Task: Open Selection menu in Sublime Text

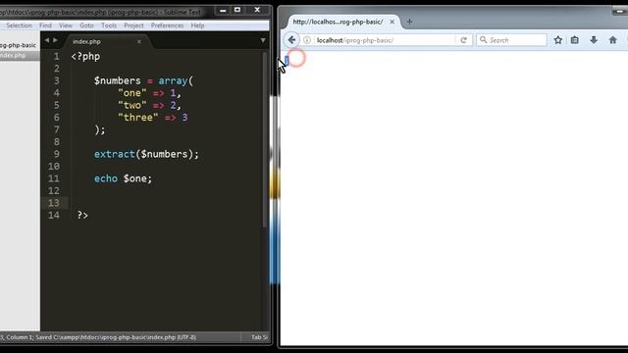Action: 19,25
